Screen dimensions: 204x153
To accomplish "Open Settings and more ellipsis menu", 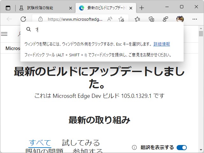I will tap(195, 19).
